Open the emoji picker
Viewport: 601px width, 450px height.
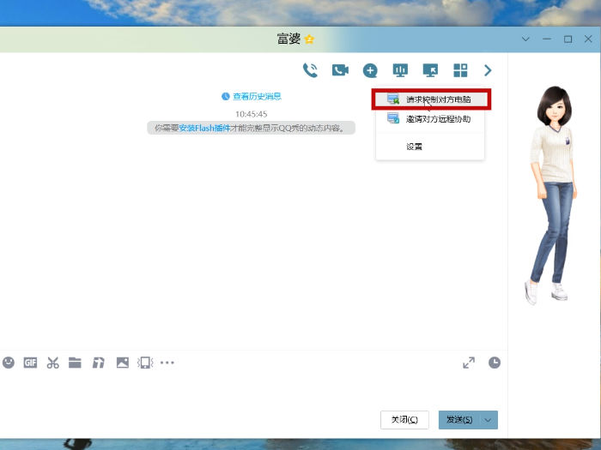9,363
